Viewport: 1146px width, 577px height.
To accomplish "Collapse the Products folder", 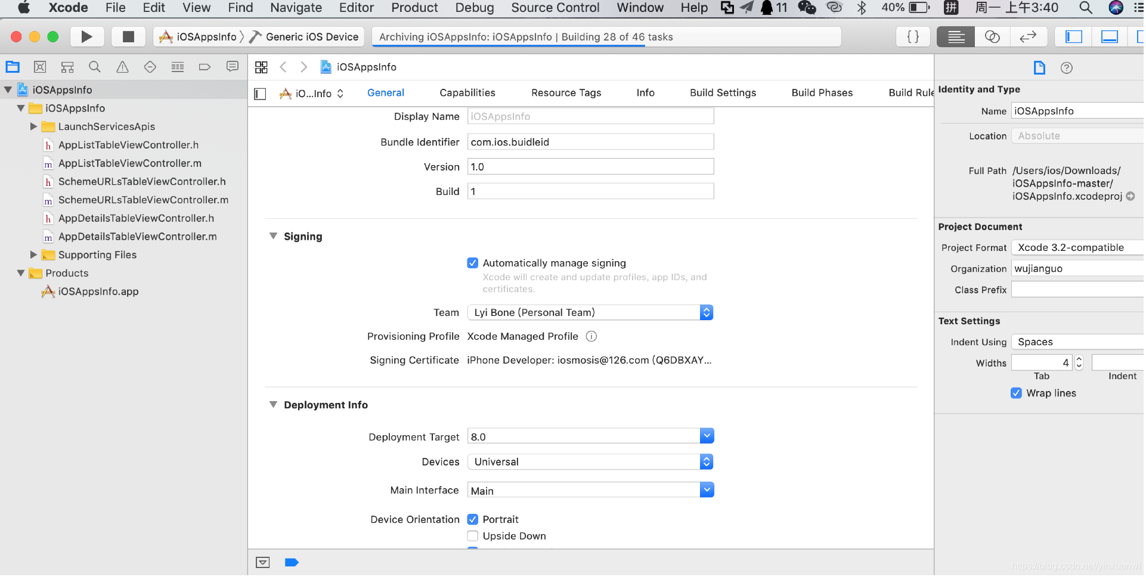I will coord(21,274).
